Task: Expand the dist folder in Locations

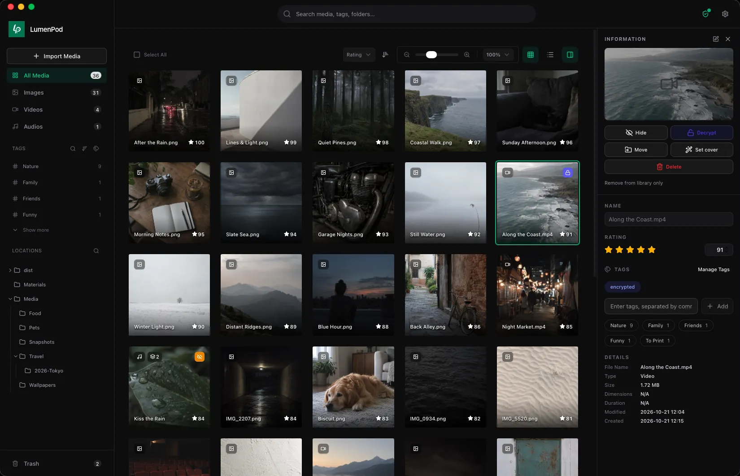Action: click(10, 270)
